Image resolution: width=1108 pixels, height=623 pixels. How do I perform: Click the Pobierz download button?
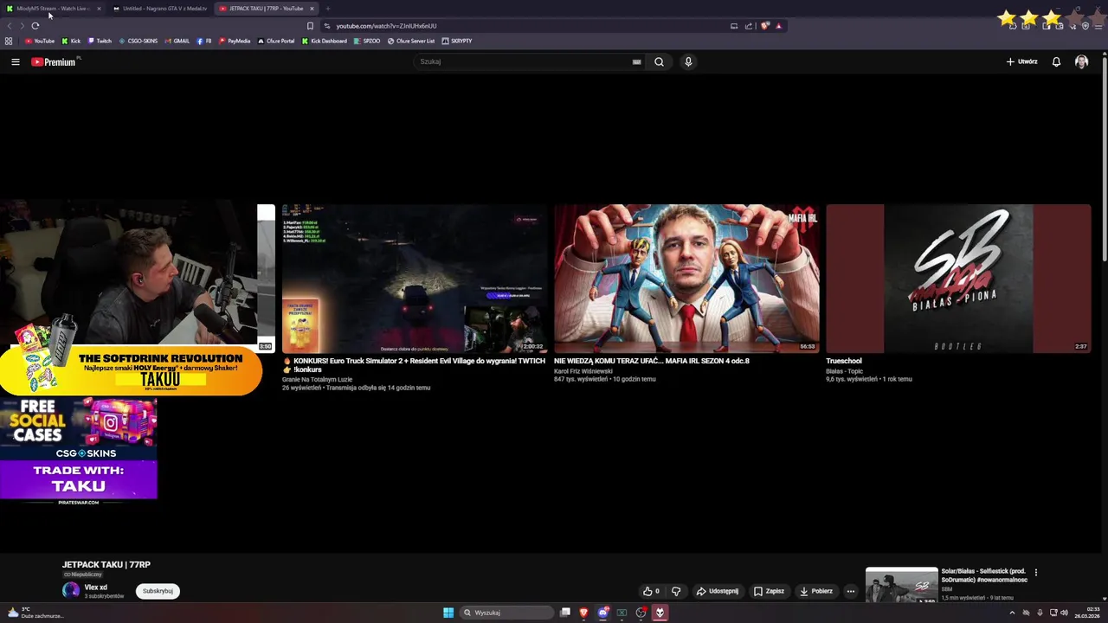click(x=816, y=591)
